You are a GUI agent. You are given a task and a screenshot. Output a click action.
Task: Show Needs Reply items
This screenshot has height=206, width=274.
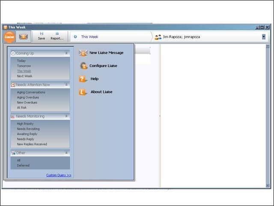pyautogui.click(x=26, y=139)
